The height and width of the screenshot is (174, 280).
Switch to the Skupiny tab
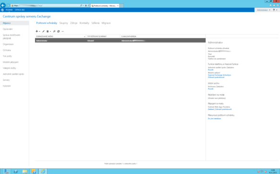(x=64, y=23)
